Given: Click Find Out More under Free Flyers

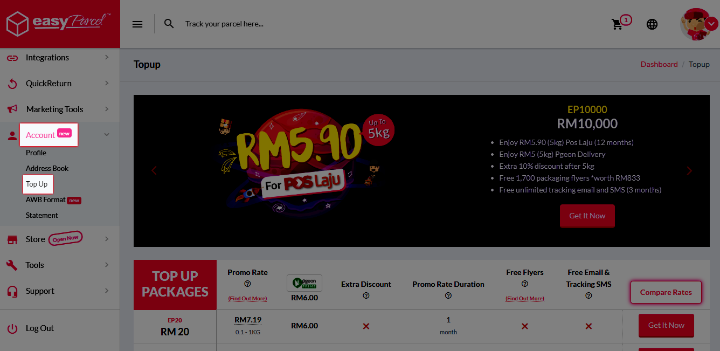Looking at the screenshot, I should coord(525,298).
